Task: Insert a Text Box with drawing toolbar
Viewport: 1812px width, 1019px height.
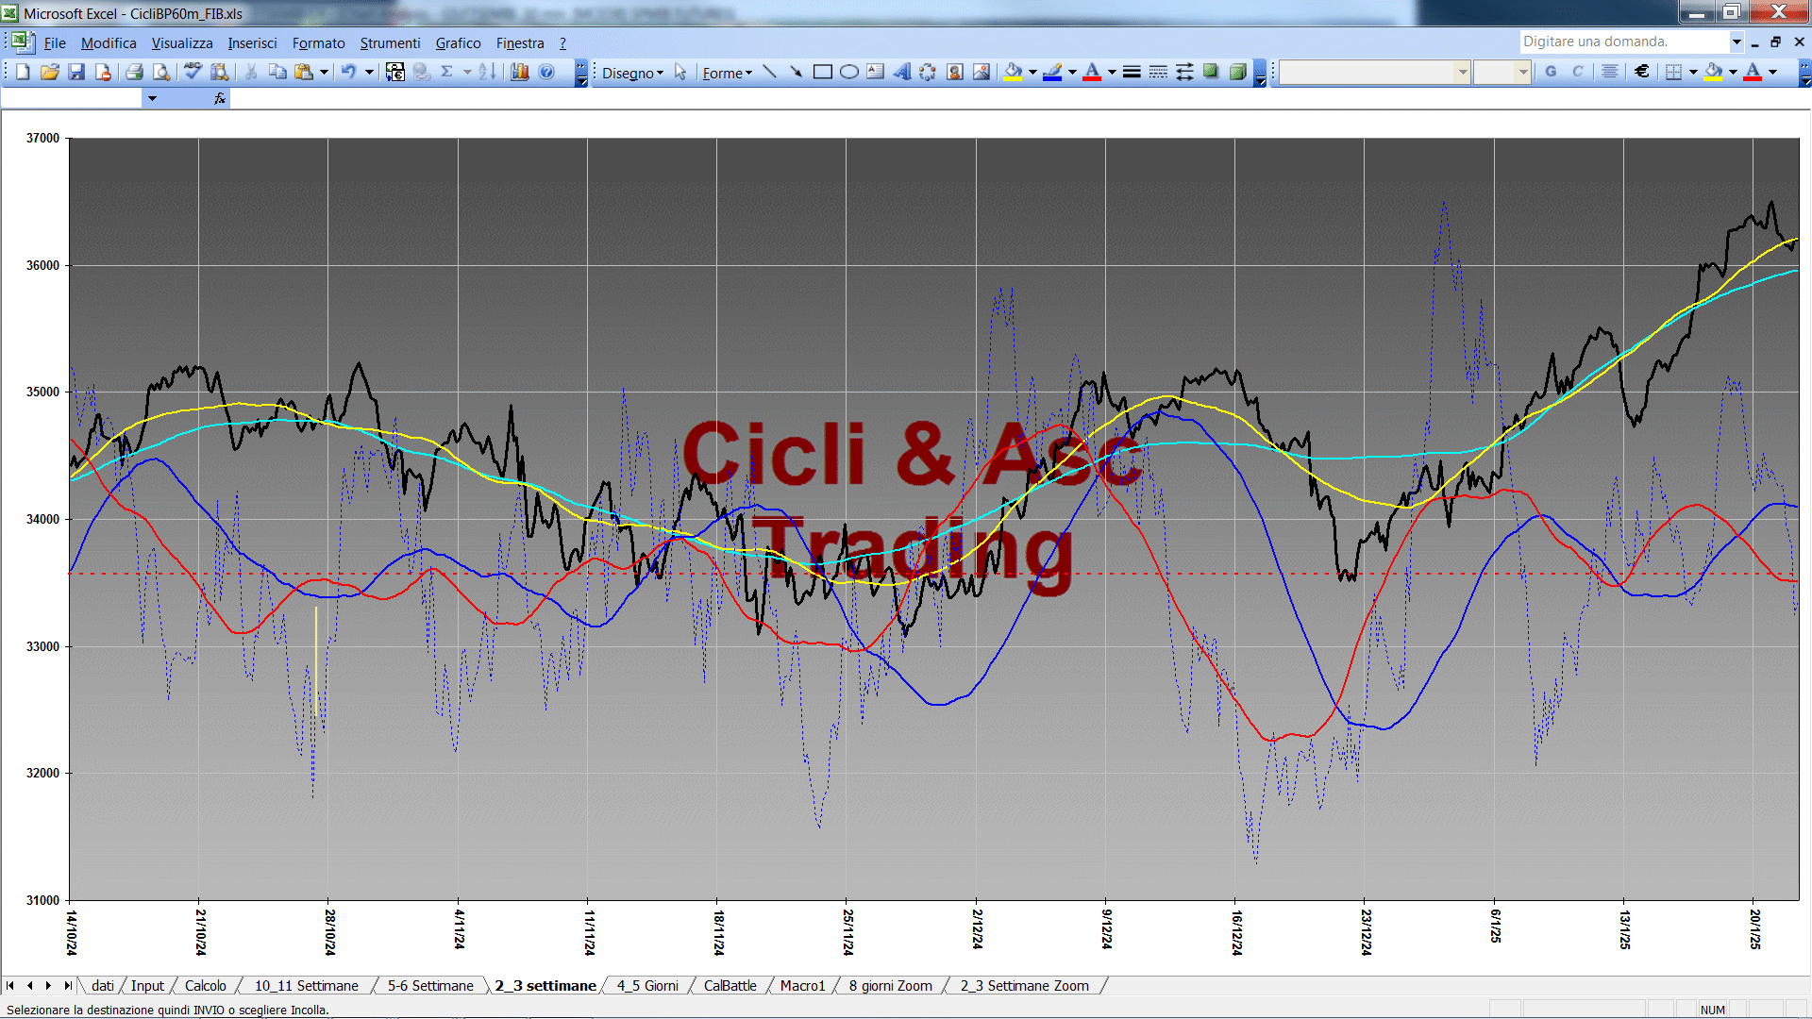Action: pyautogui.click(x=876, y=72)
